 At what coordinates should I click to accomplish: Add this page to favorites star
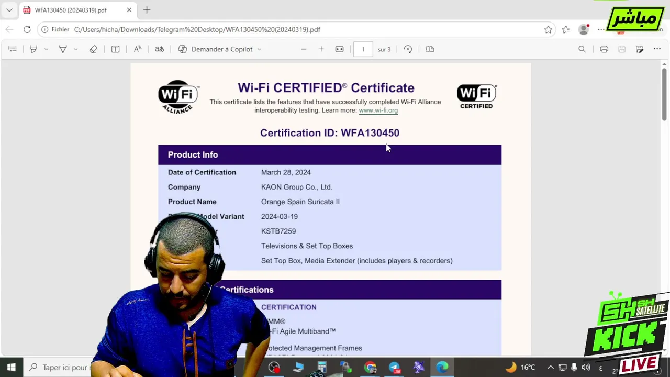click(548, 29)
